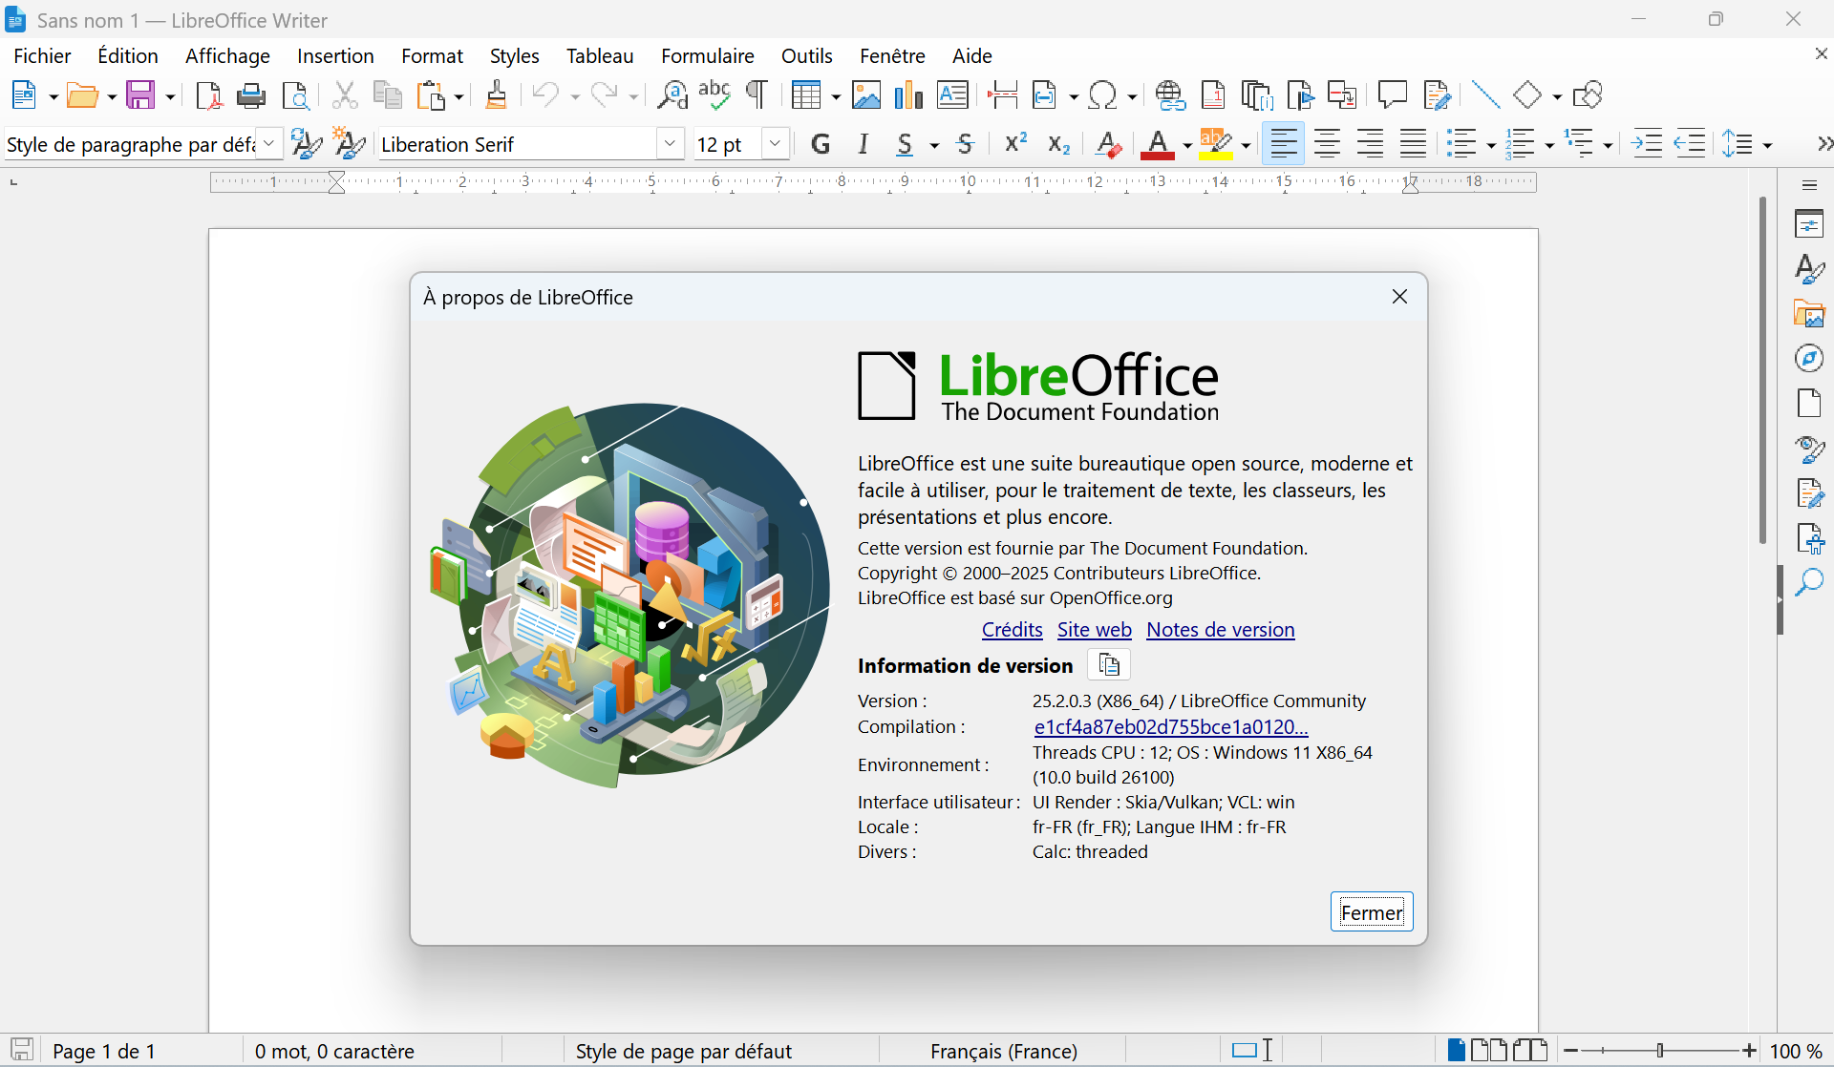Toggle subscript formatting

[x=1058, y=144]
